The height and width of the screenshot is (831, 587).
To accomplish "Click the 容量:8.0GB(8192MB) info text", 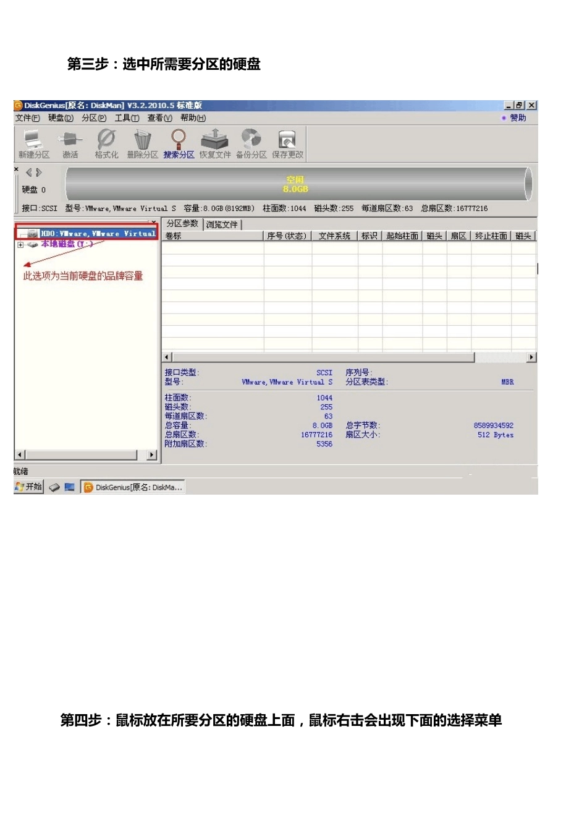I will coord(219,208).
